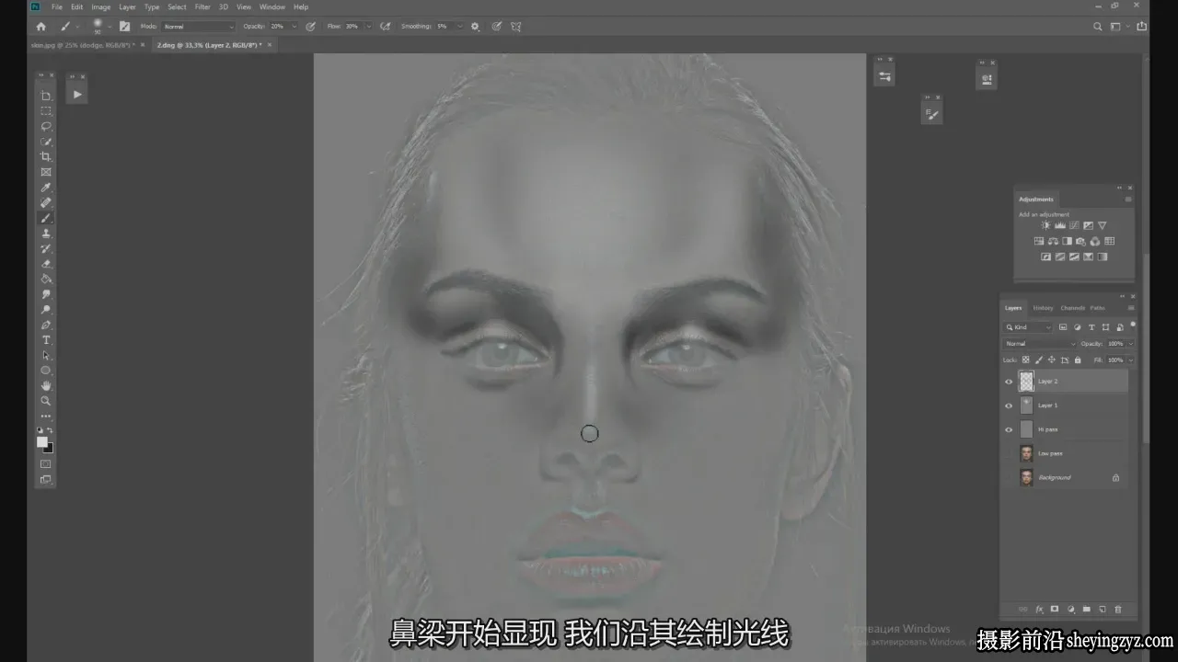
Task: Select the Zoom tool
Action: tap(46, 401)
